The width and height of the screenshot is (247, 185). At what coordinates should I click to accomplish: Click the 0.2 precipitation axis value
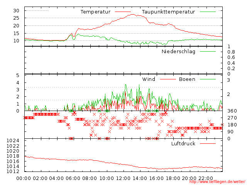click(x=231, y=69)
